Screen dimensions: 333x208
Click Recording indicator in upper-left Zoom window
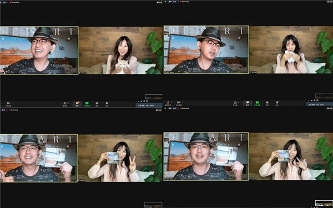pyautogui.click(x=14, y=2)
